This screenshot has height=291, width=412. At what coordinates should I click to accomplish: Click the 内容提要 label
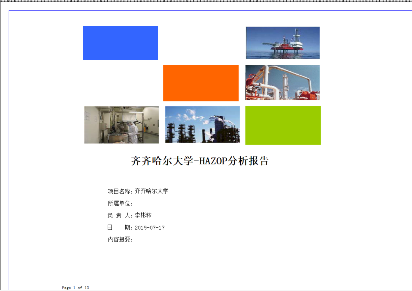pyautogui.click(x=120, y=239)
